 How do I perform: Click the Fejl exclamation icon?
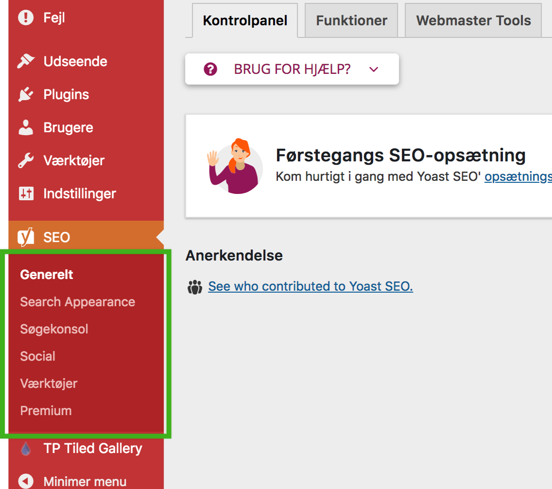coord(26,17)
